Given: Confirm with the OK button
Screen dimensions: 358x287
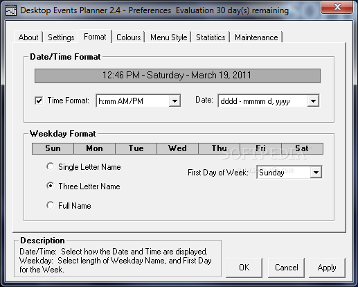Looking at the screenshot, I should (244, 268).
